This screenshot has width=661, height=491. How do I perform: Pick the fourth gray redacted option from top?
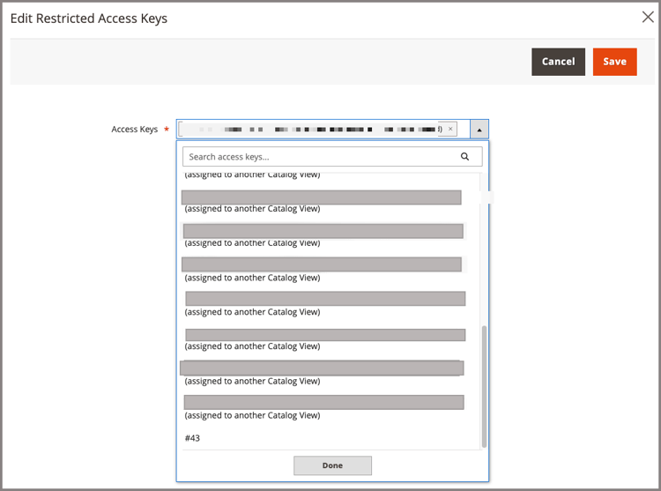point(325,304)
